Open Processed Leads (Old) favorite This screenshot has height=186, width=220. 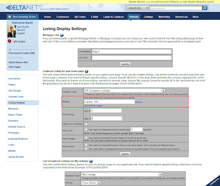tap(21, 53)
